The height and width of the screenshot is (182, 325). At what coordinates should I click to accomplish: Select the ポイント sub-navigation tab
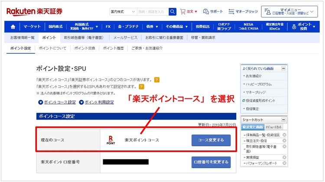[49, 38]
